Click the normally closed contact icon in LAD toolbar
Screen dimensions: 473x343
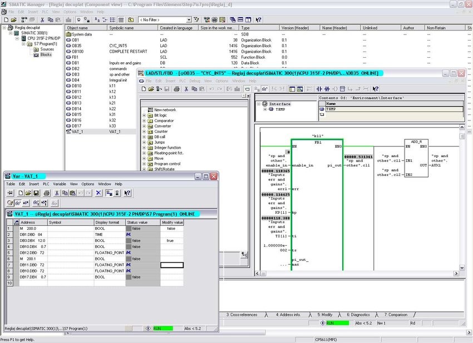(x=327, y=89)
